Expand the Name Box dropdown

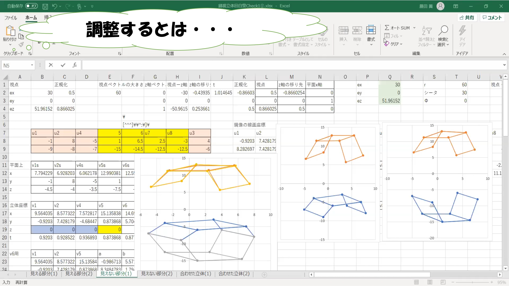[x=32, y=65]
